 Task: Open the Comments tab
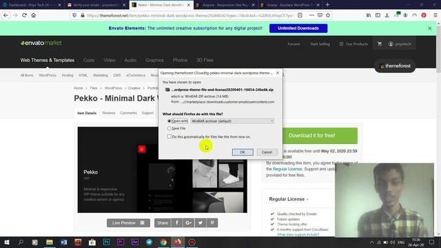pos(128,113)
